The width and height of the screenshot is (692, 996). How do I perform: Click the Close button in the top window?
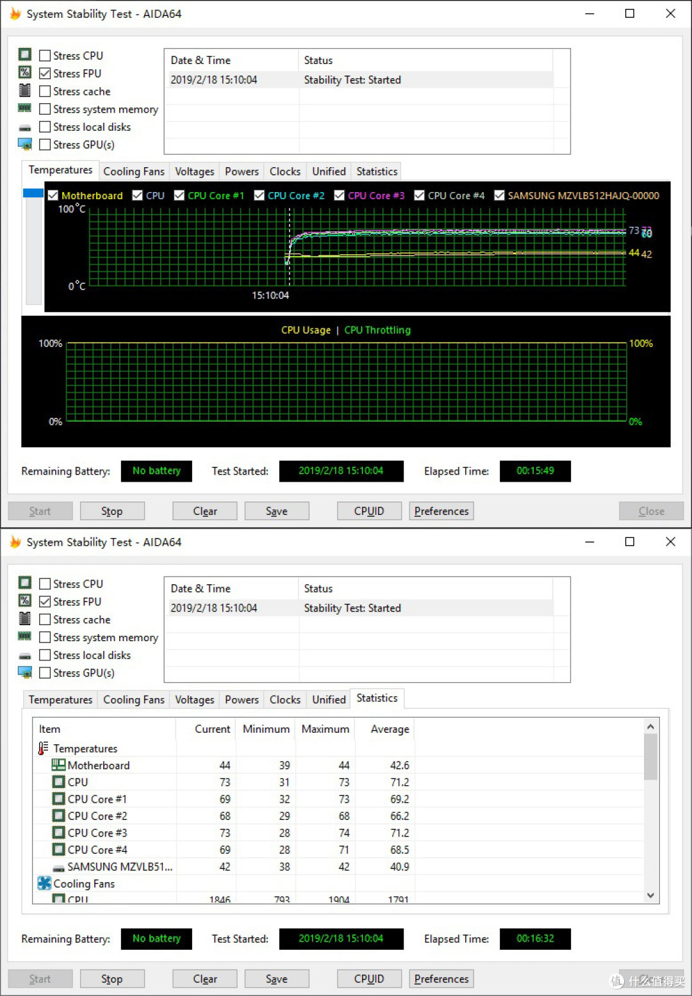[651, 511]
